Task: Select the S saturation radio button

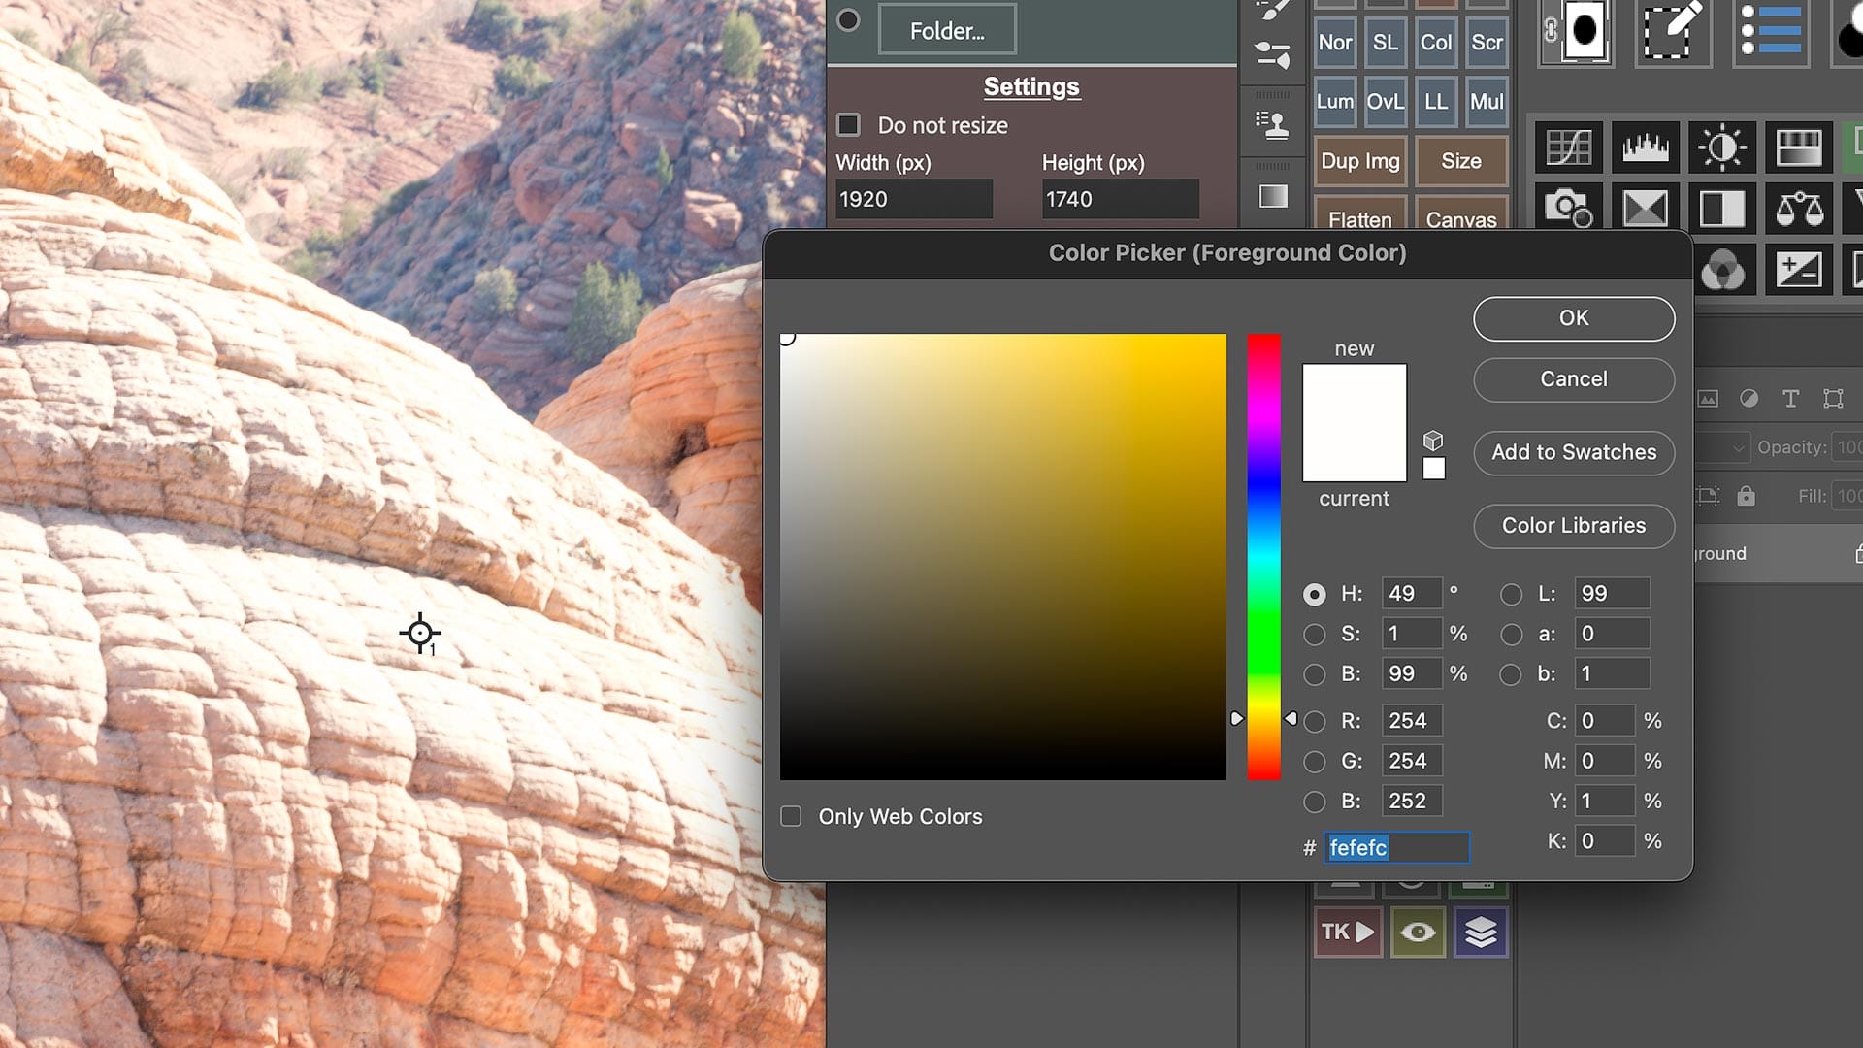Action: tap(1316, 634)
